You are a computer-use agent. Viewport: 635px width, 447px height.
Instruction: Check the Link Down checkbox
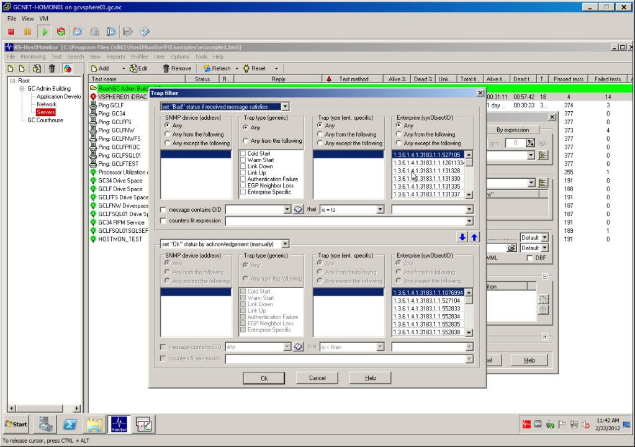coord(243,166)
